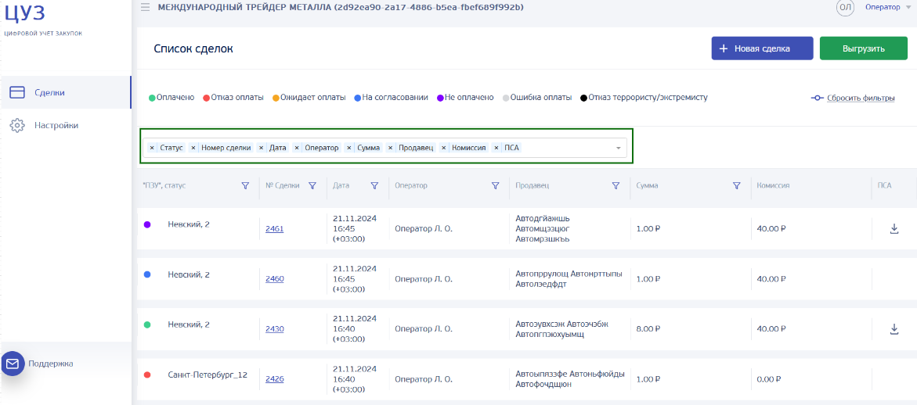917x405 pixels.
Task: Open filter for Оператор column
Action: [x=496, y=185]
